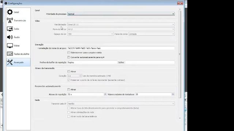Click the Duração spinner arrows
234x131 pixels.
(x=80, y=76)
